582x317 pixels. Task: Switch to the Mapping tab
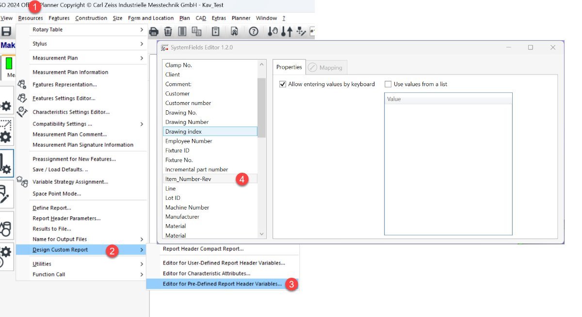pyautogui.click(x=326, y=68)
